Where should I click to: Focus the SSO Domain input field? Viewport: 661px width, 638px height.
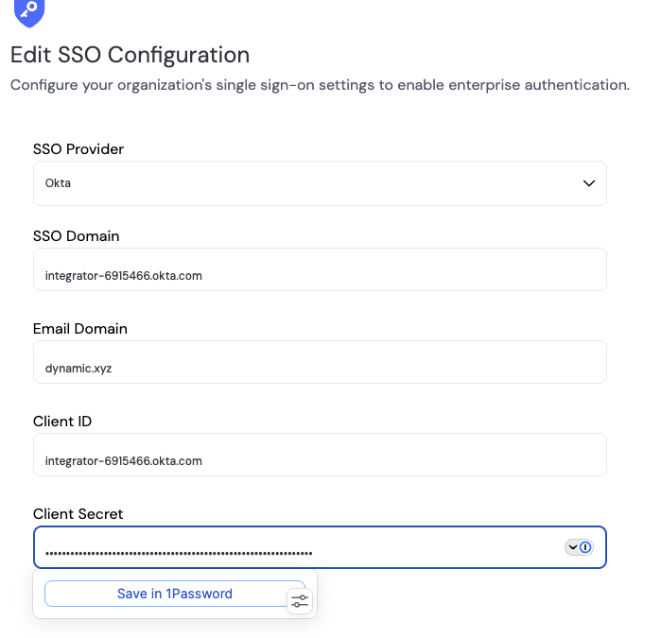[x=320, y=276]
